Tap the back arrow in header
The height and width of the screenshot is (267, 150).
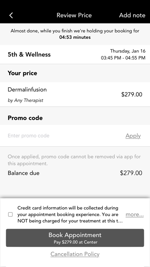click(x=11, y=15)
